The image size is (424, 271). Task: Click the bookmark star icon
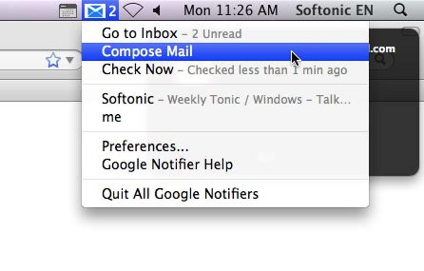tap(53, 61)
